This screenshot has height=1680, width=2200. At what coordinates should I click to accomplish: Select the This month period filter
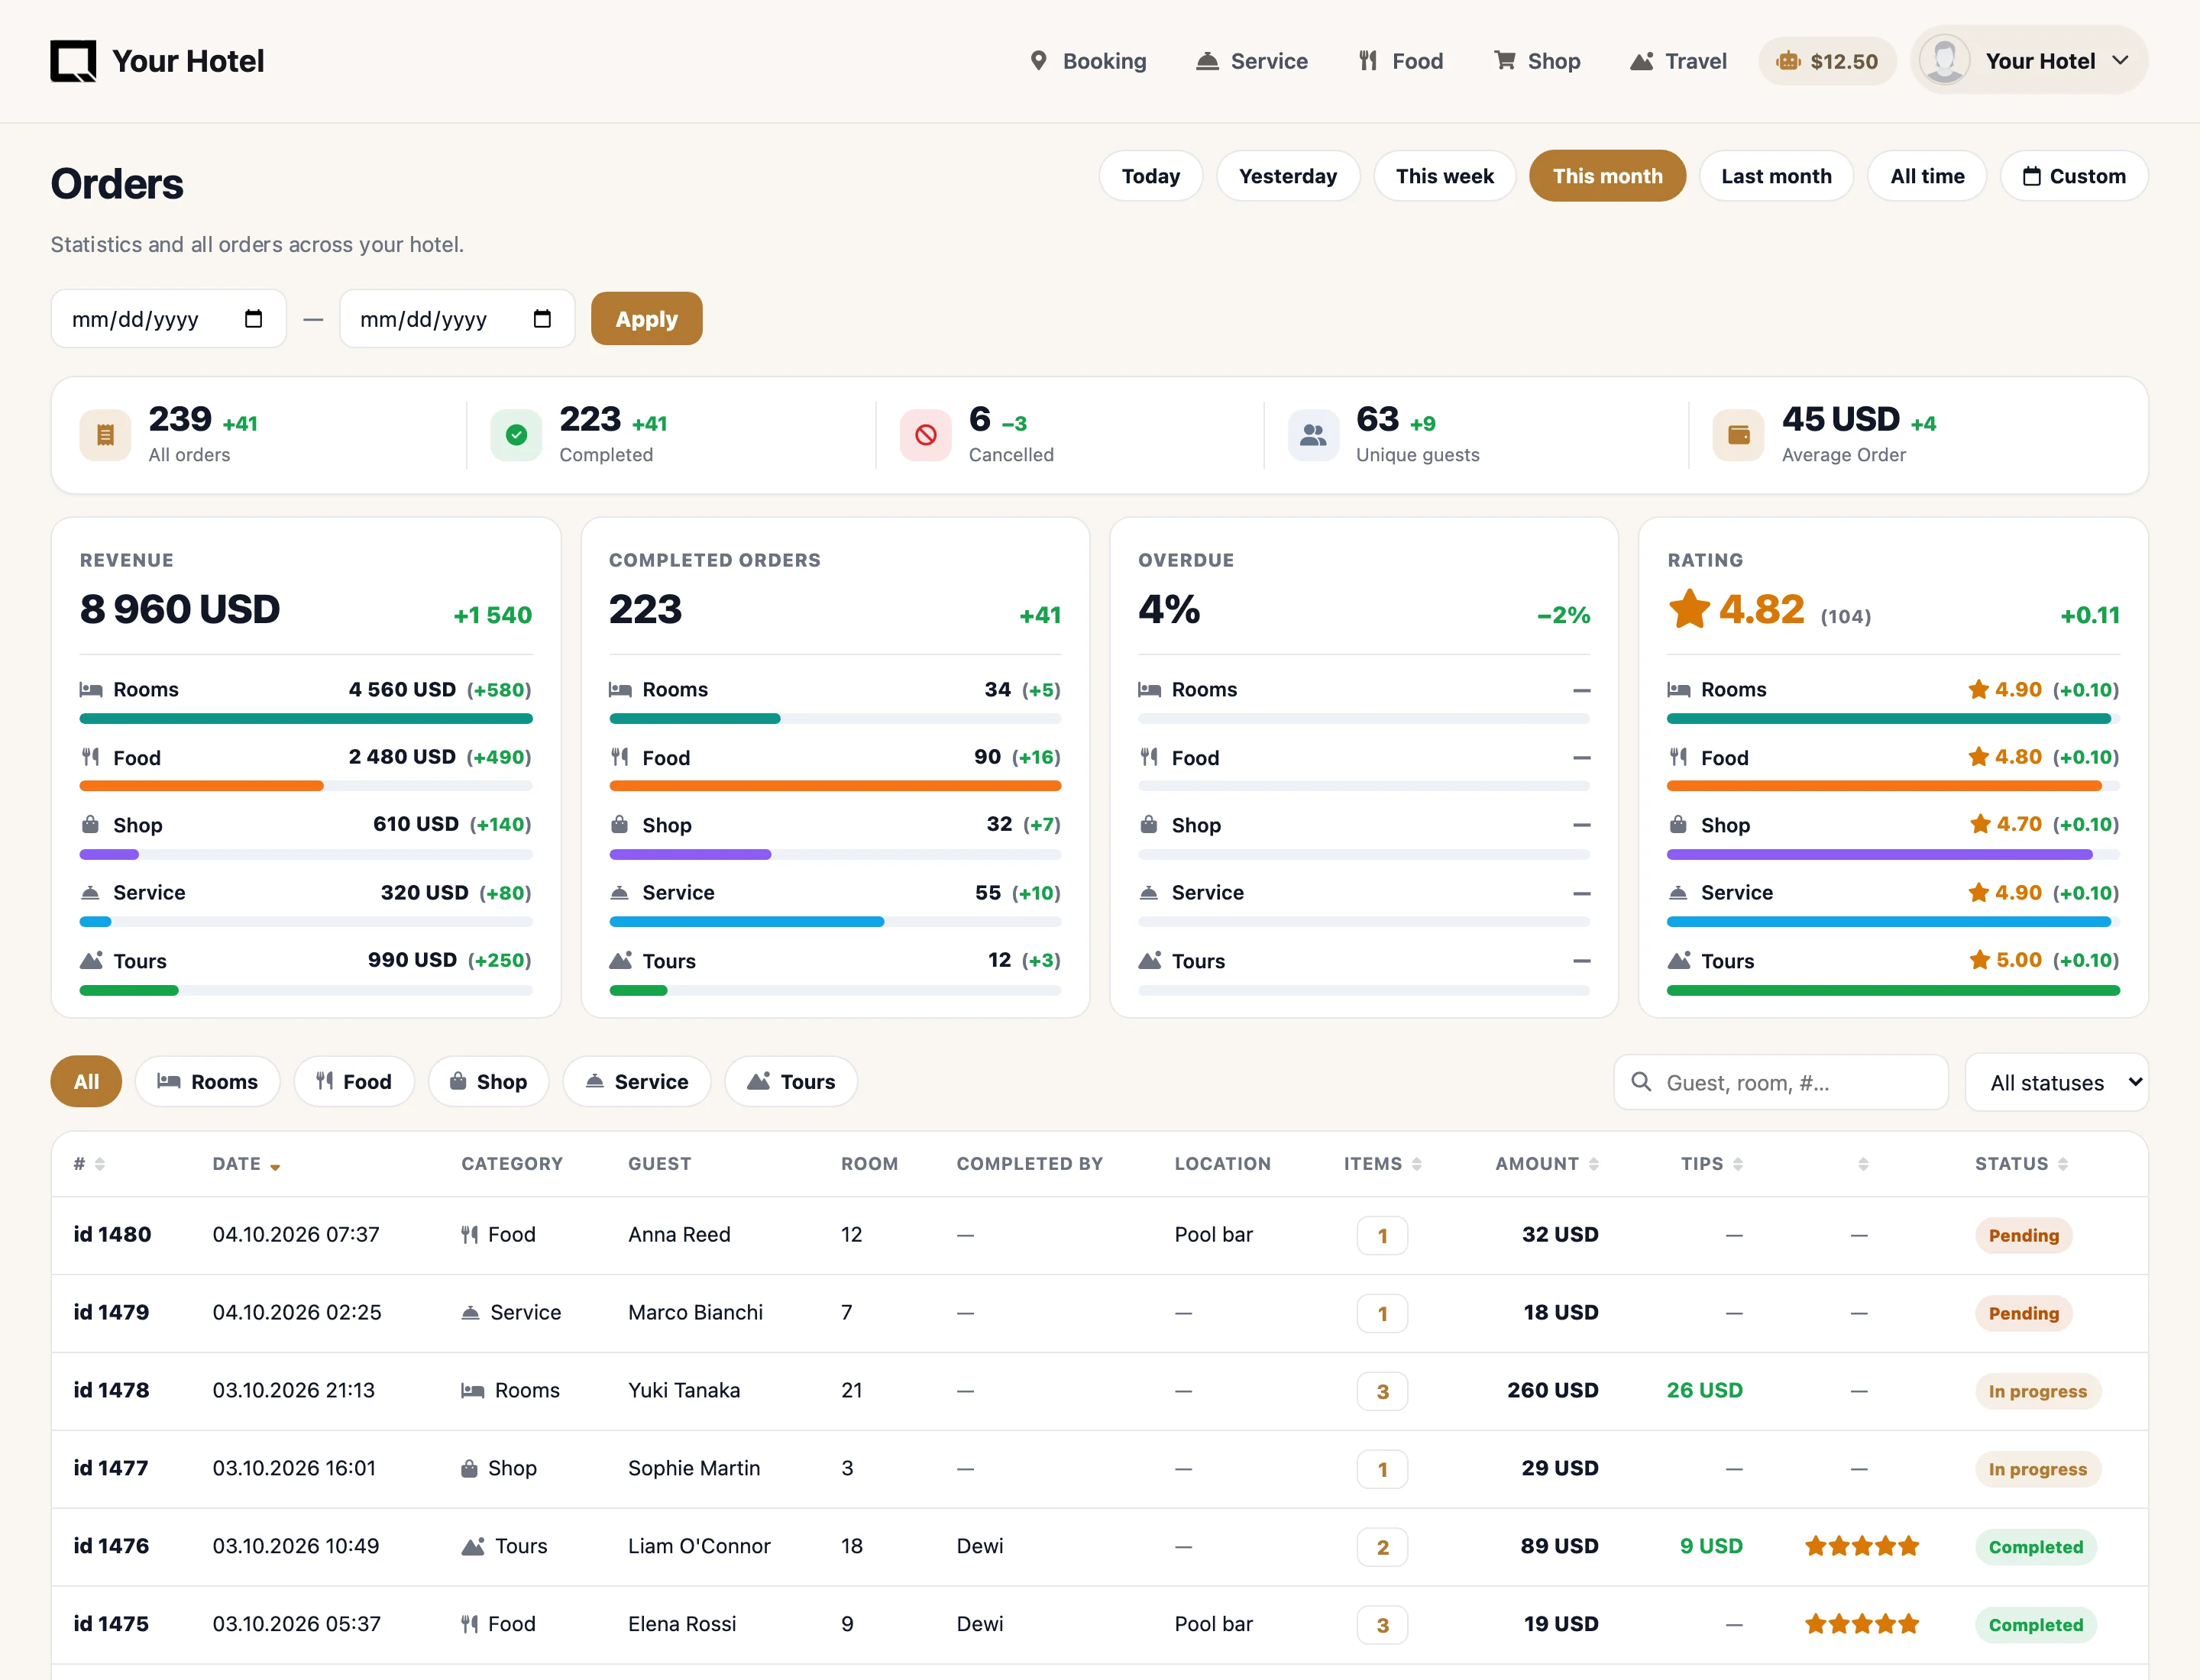pyautogui.click(x=1606, y=176)
